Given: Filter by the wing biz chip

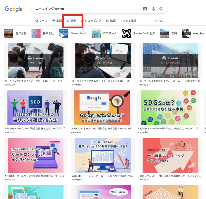Looking at the screenshot, I should (x=194, y=33).
